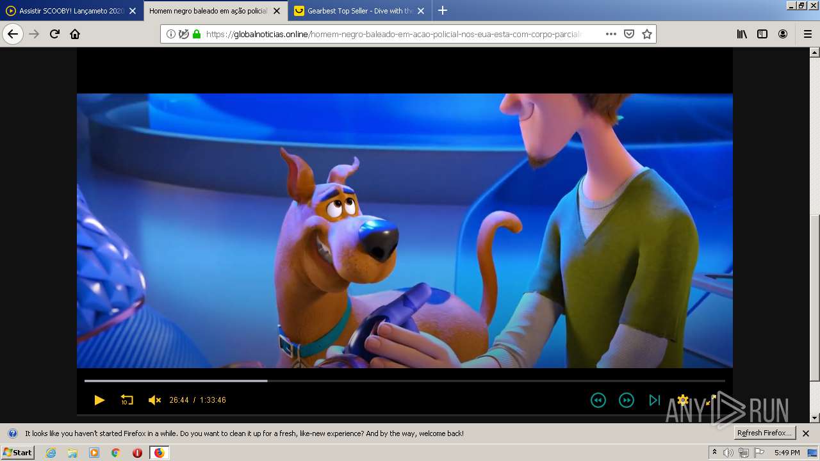The height and width of the screenshot is (461, 820).
Task: Open page actions three-dot menu
Action: [x=611, y=34]
